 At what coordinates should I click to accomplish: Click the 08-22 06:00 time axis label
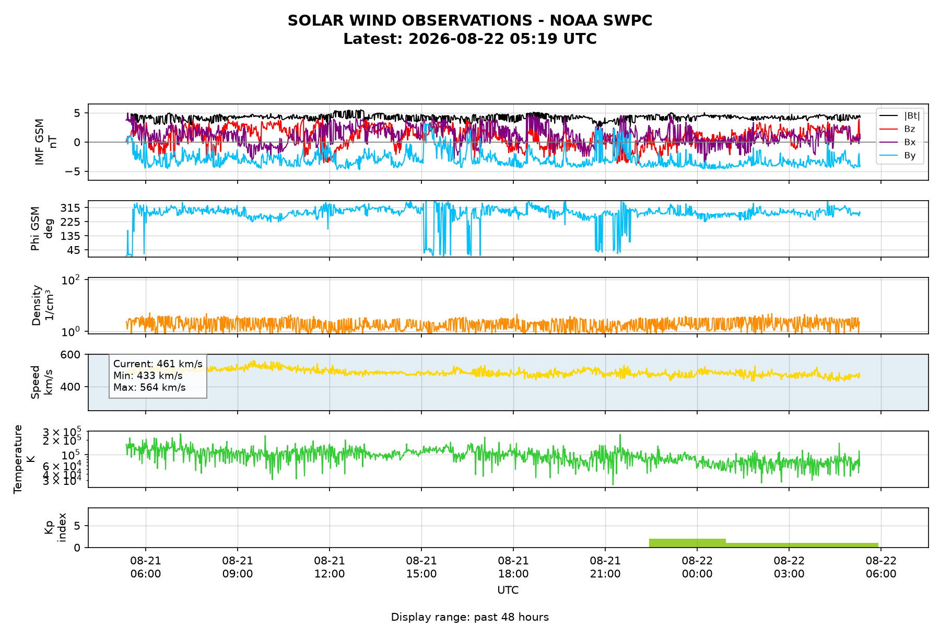(x=881, y=567)
